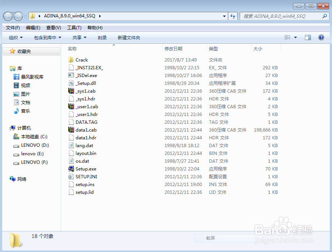The image size is (332, 252).
Task: Click the Libraries icon in the sidebar
Action: coord(13,69)
